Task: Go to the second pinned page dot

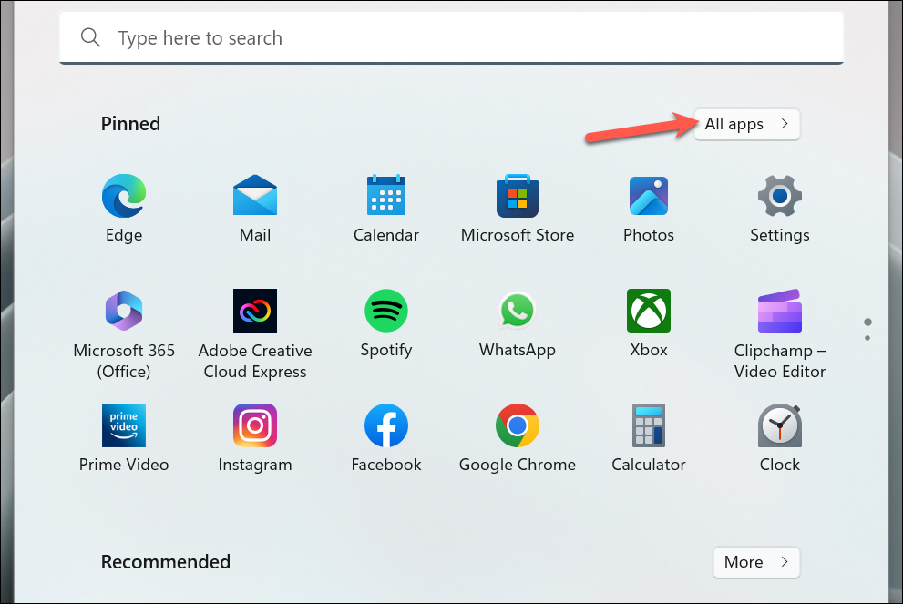Action: (x=867, y=338)
